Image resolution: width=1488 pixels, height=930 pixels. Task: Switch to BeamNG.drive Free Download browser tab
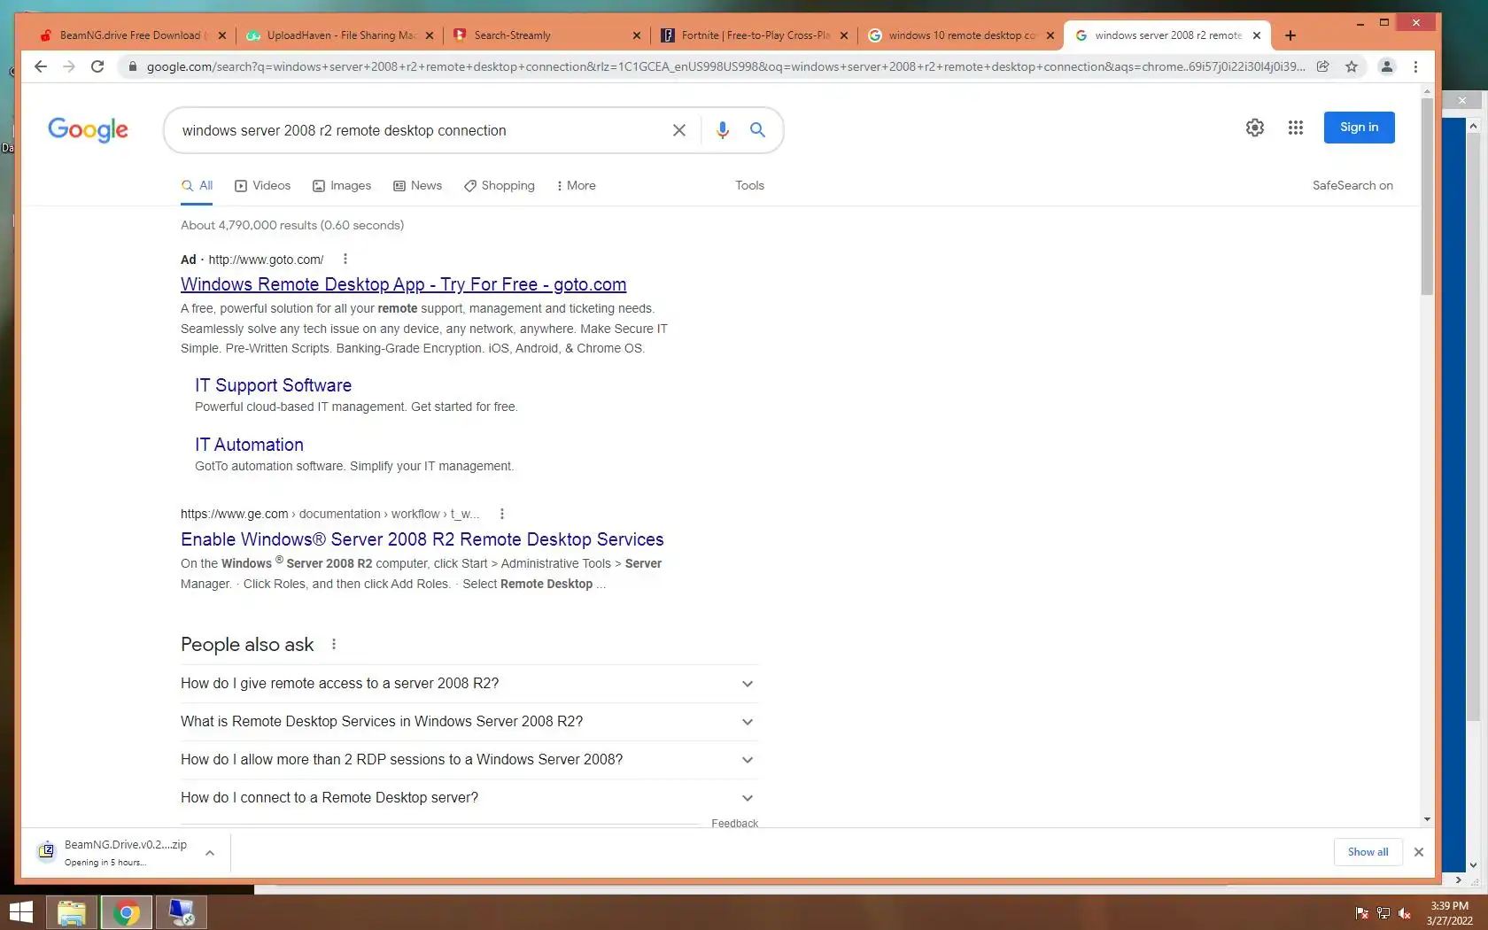[130, 35]
